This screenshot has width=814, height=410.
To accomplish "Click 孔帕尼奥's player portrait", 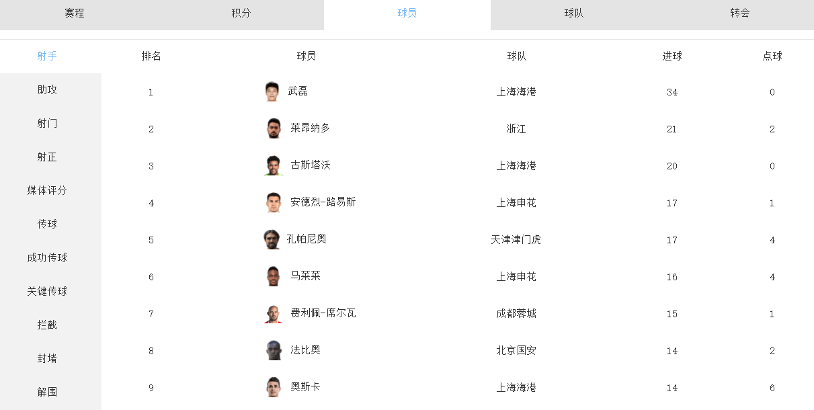I will [x=272, y=239].
